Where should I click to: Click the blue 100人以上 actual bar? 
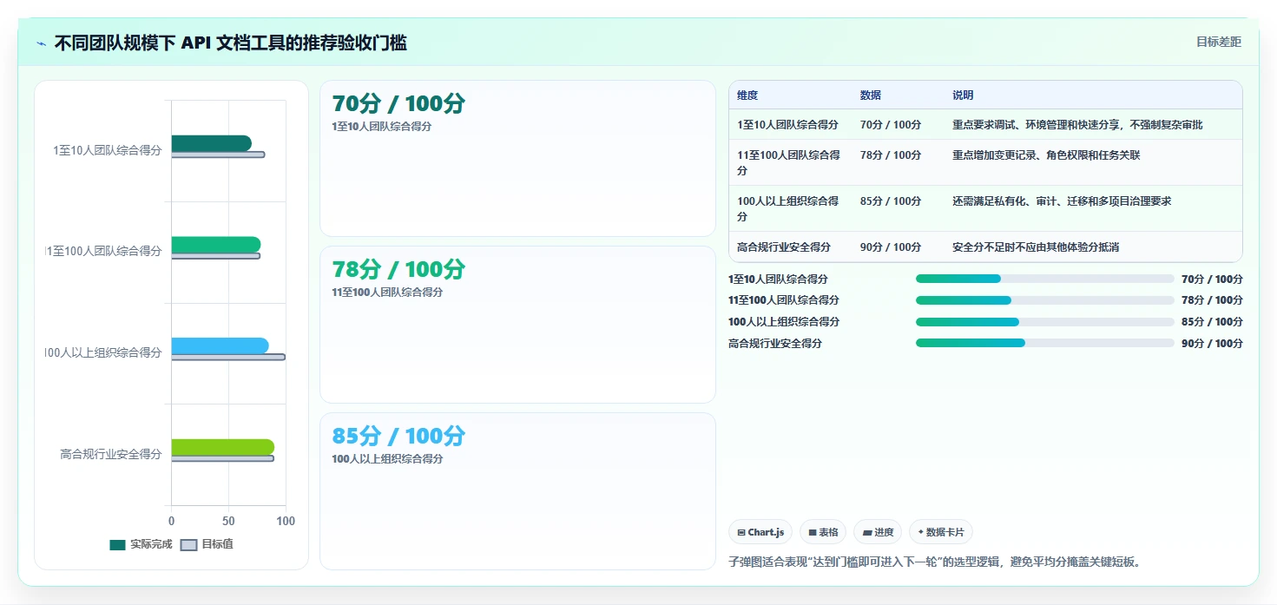tap(220, 346)
